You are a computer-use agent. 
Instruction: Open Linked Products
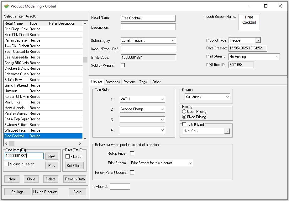(x=45, y=192)
